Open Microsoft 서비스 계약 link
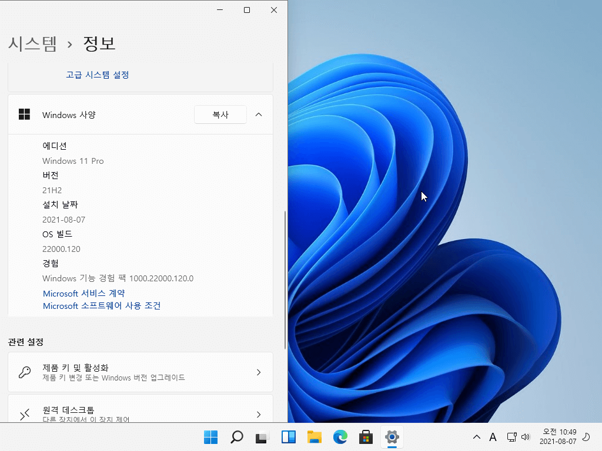The image size is (602, 451). click(83, 294)
